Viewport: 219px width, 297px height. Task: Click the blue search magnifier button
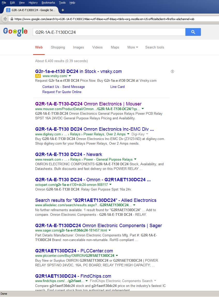(x=193, y=32)
